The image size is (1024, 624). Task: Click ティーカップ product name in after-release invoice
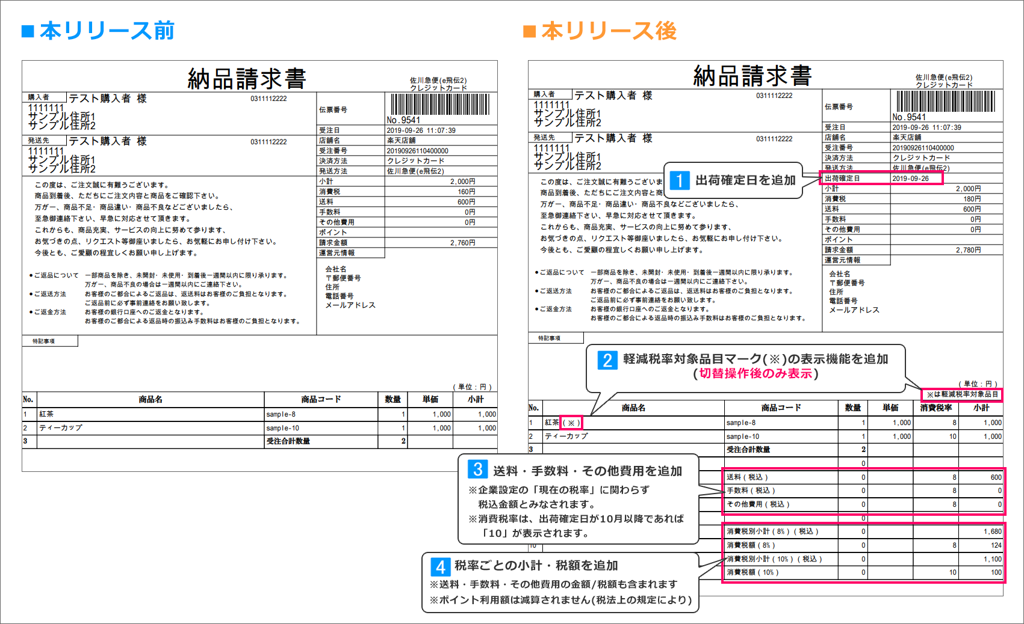[x=566, y=436]
